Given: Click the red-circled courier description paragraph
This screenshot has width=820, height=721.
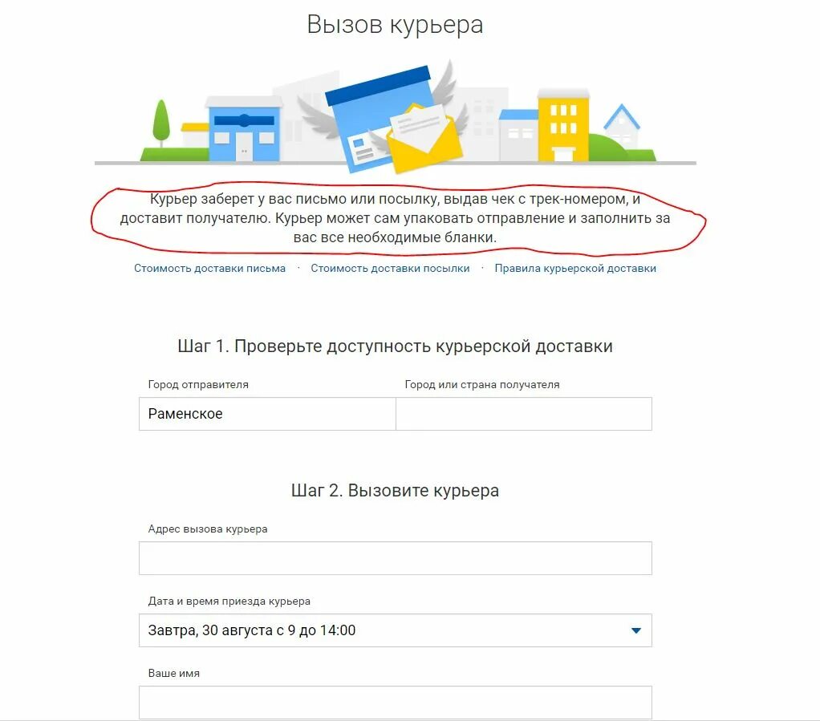Looking at the screenshot, I should tap(395, 218).
